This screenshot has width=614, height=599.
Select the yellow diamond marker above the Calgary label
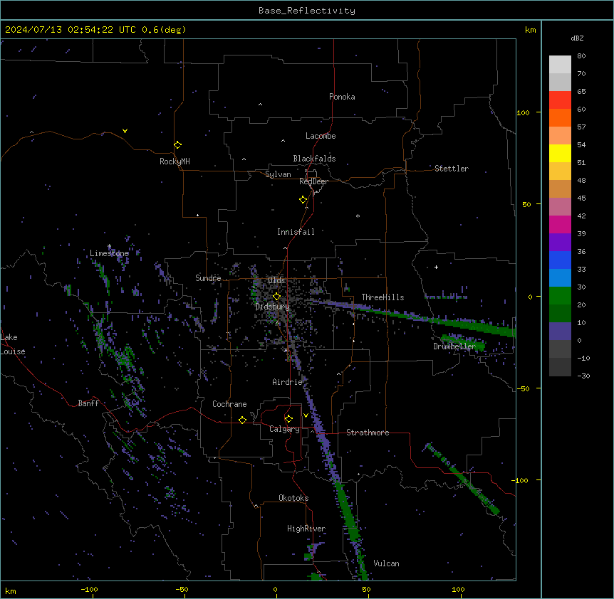click(x=288, y=419)
